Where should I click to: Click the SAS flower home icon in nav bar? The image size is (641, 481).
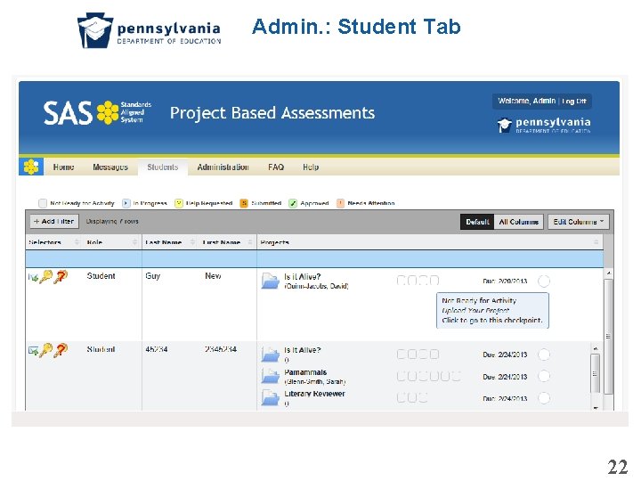31,167
